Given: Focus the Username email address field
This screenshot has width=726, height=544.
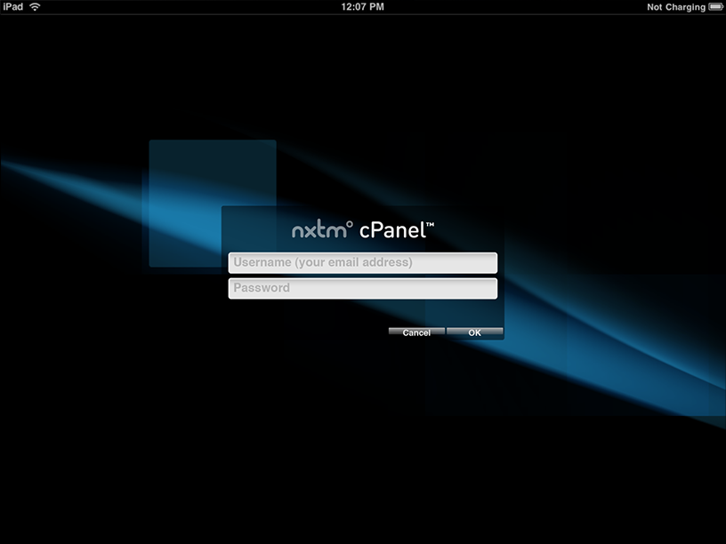Looking at the screenshot, I should [363, 263].
